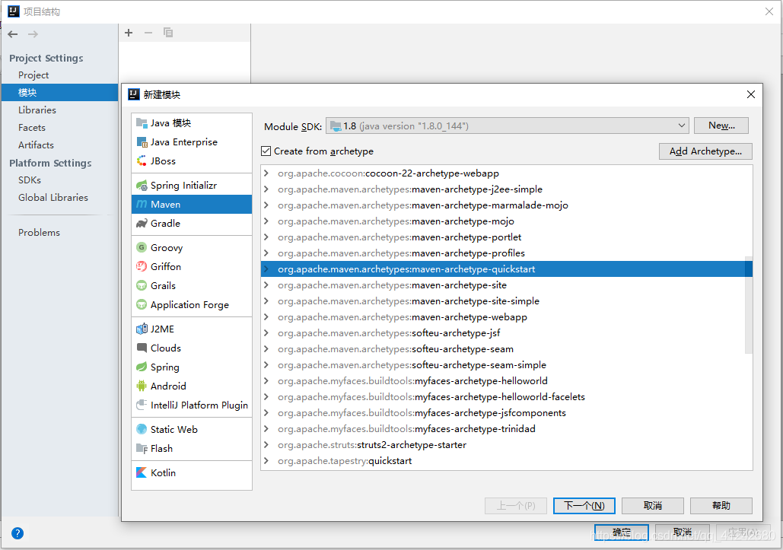Expand maven-archetype-quickstart node
This screenshot has width=783, height=550.
(x=266, y=269)
